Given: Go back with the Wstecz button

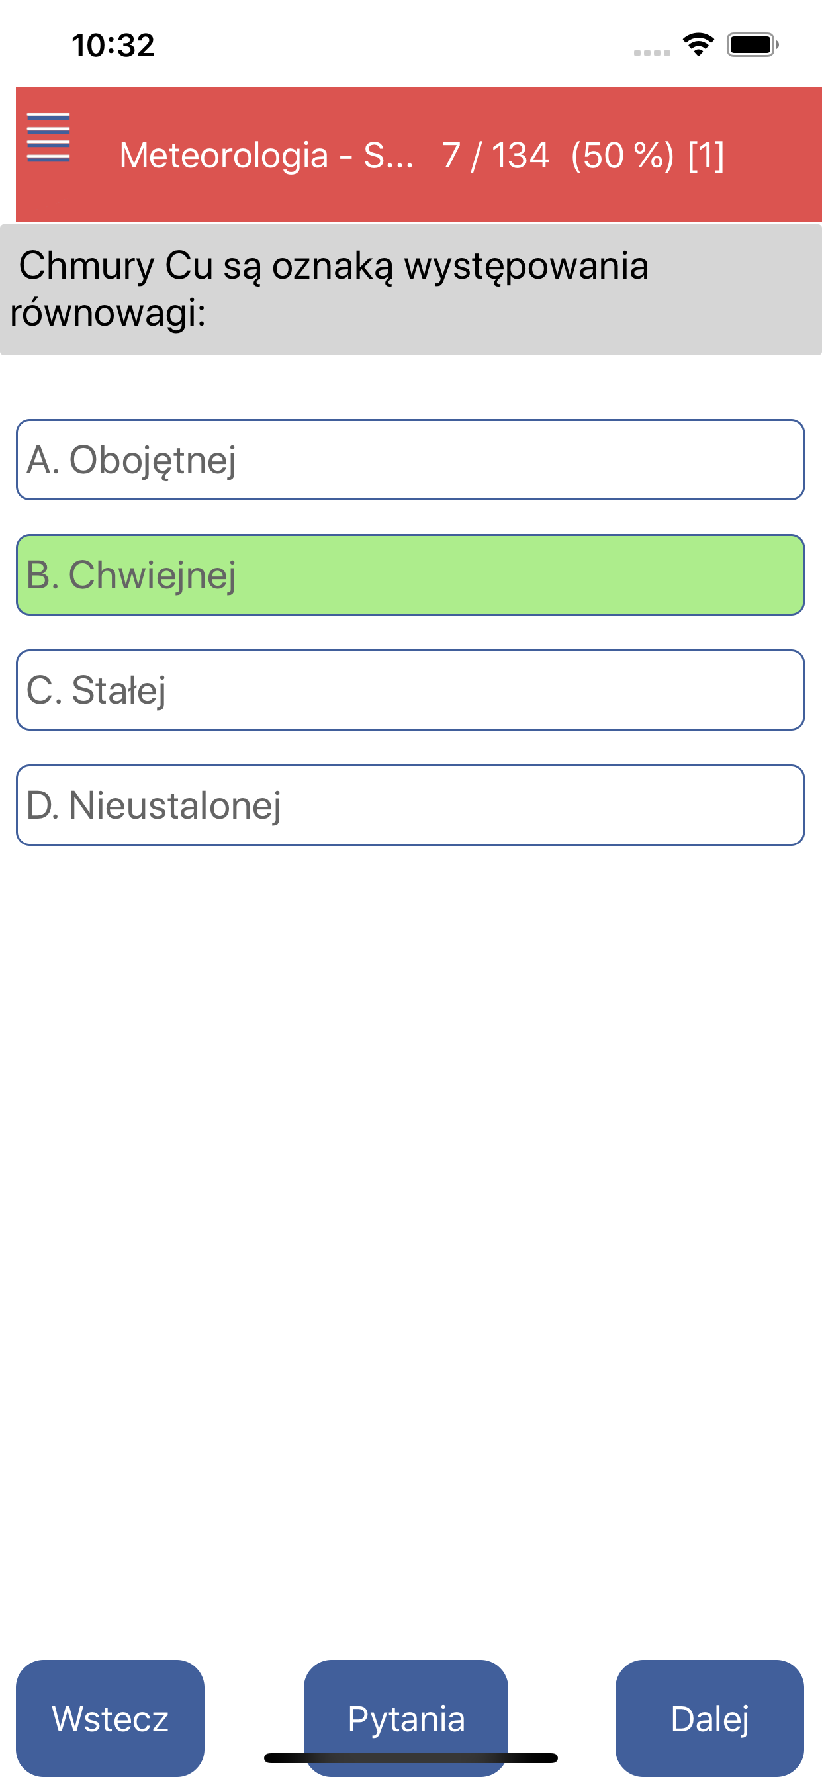Looking at the screenshot, I should 110,1717.
